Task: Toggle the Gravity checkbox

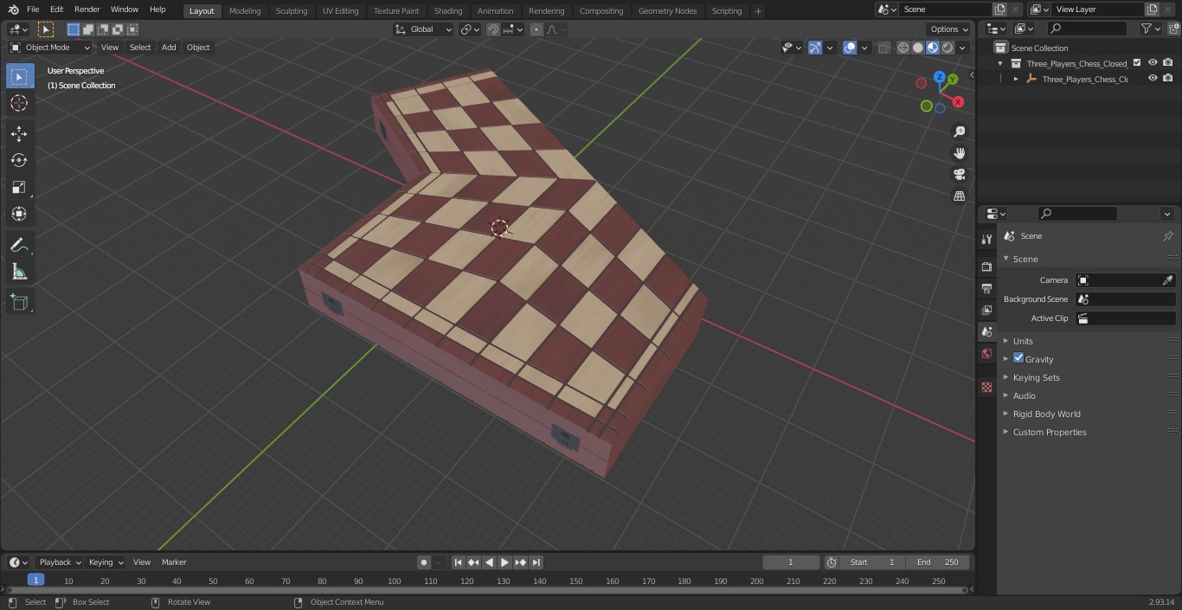Action: click(x=1018, y=358)
